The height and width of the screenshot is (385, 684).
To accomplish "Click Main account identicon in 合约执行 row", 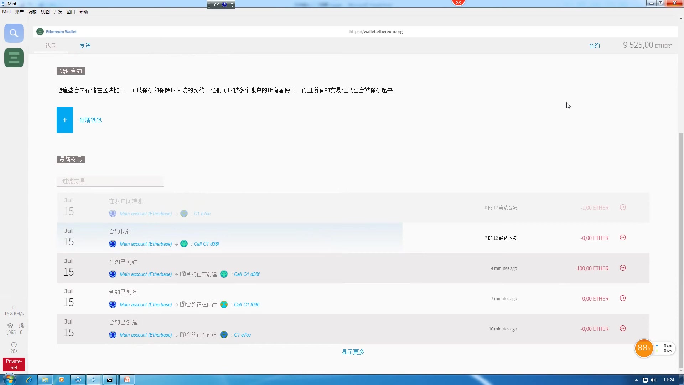I will coord(113,244).
